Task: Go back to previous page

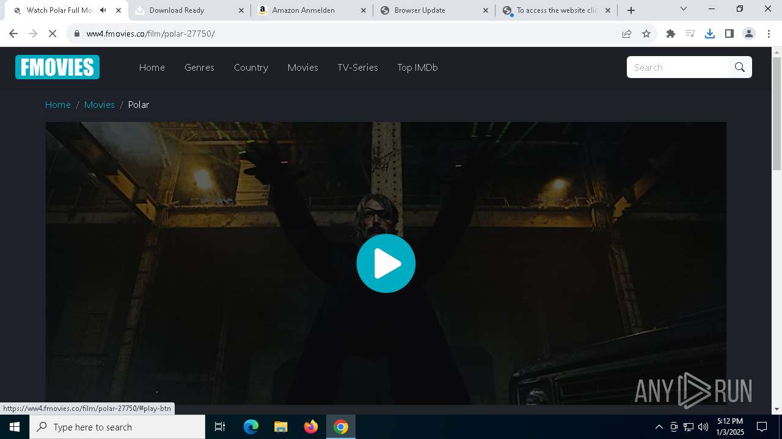Action: click(x=13, y=34)
